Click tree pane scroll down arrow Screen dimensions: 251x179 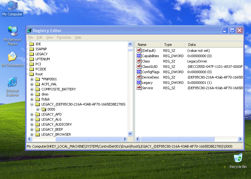coord(130,133)
